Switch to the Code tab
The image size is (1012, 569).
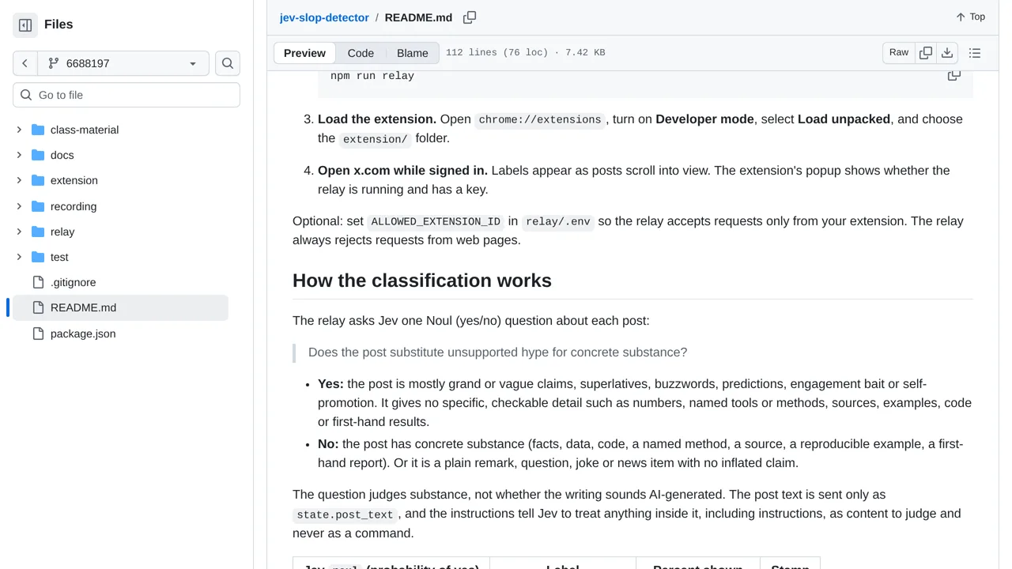click(x=361, y=53)
